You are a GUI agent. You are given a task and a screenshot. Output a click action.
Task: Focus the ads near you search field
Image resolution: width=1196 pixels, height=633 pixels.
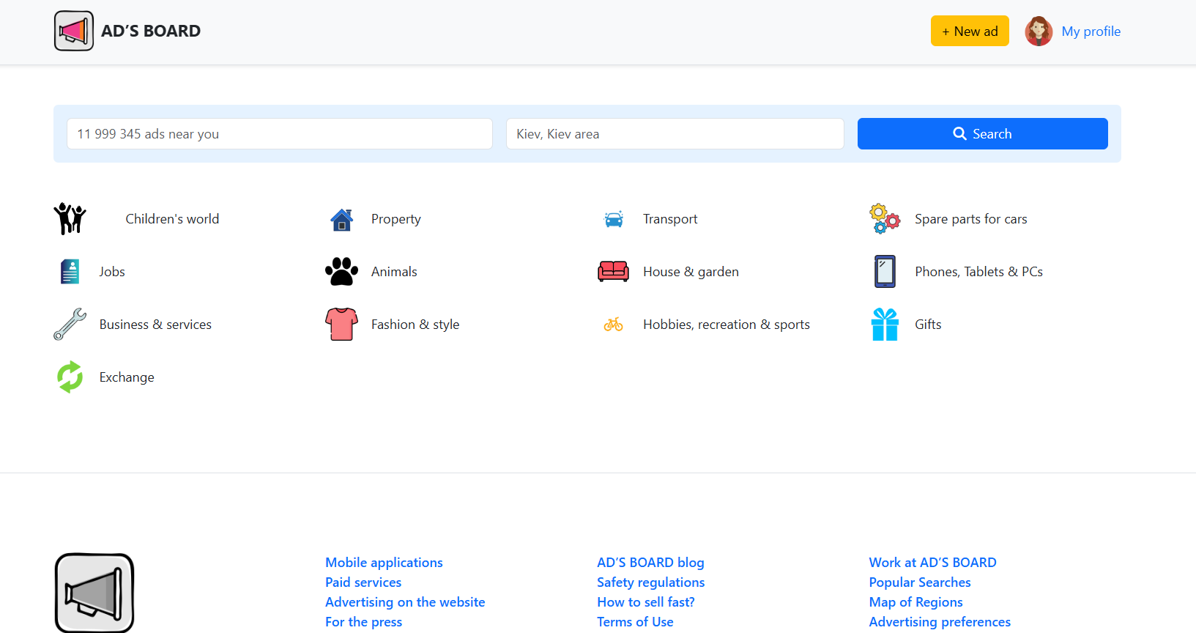280,133
